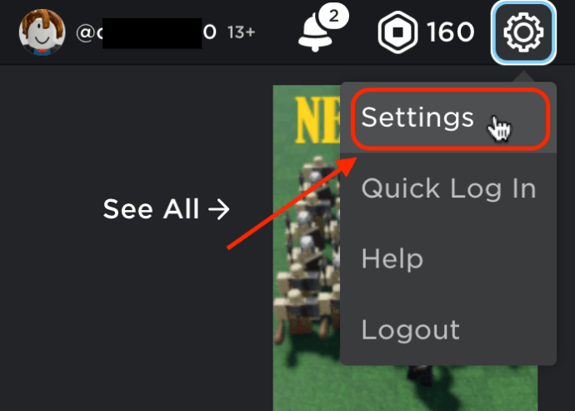Click the dropdown caret under the gear
The height and width of the screenshot is (411, 575).
(x=523, y=77)
